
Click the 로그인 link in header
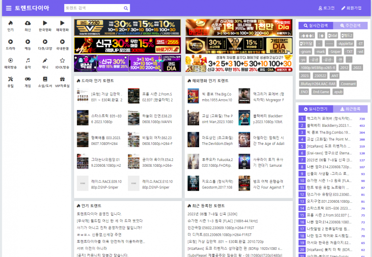tap(327, 8)
